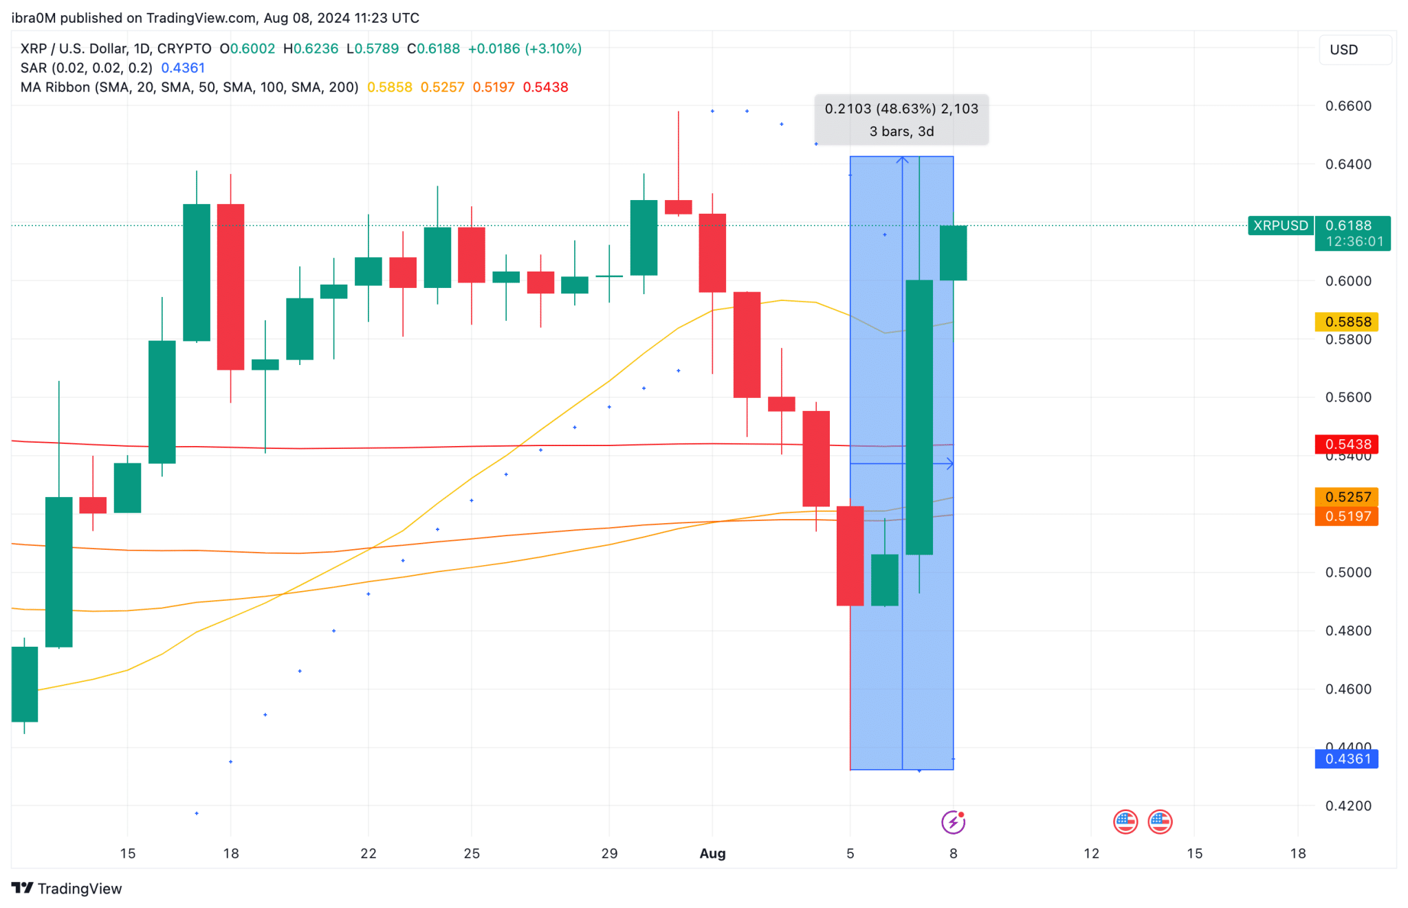This screenshot has width=1408, height=908.
Task: Click the latest green candle on Aug 8
Action: tap(954, 253)
